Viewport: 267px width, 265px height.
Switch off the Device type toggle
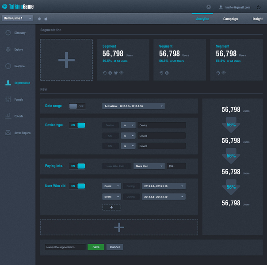click(x=77, y=125)
